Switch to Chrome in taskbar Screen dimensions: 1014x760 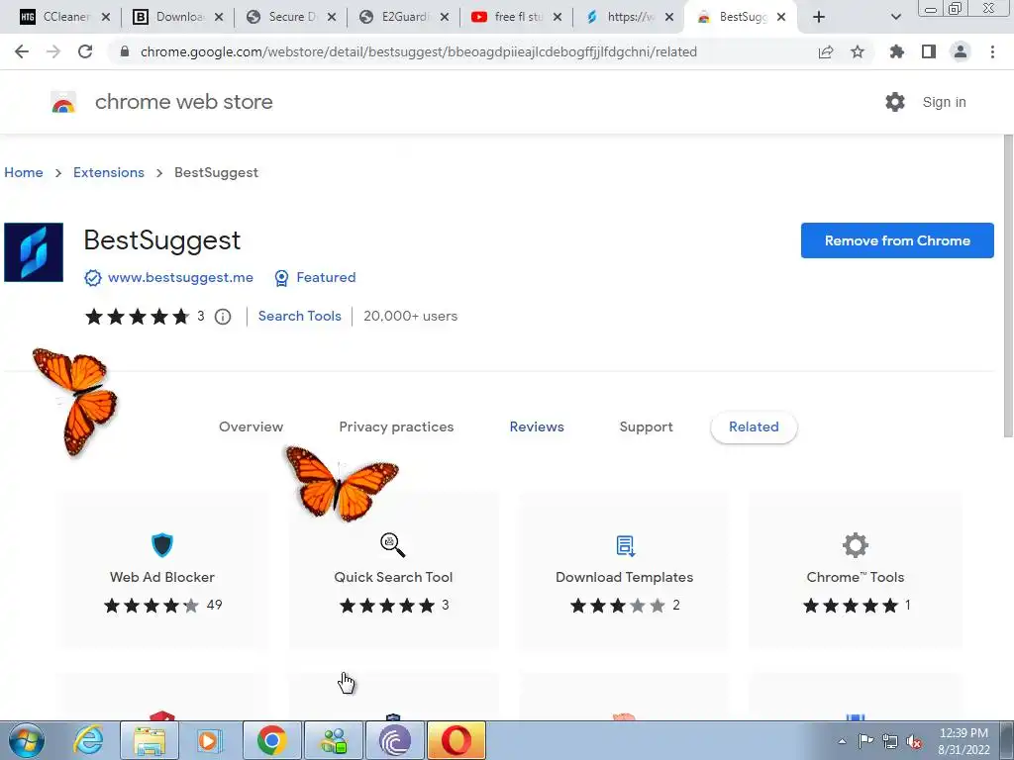(x=272, y=740)
